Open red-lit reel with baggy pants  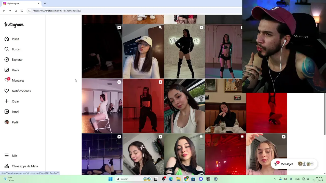(143, 106)
